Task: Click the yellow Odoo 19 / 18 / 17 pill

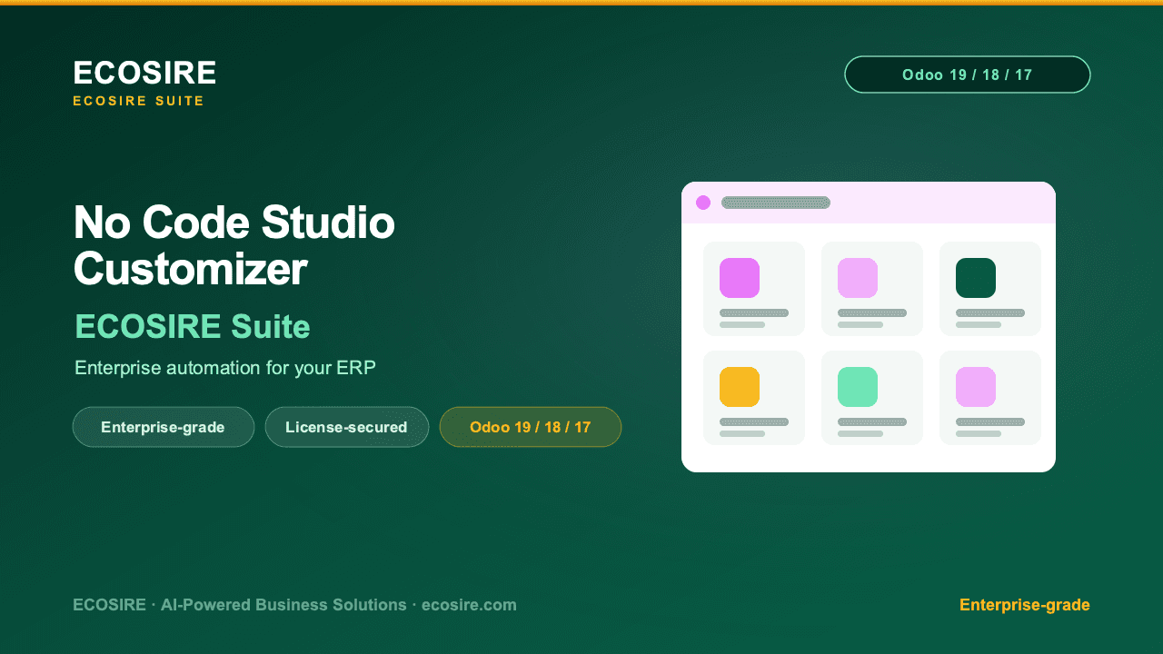Action: tap(531, 427)
